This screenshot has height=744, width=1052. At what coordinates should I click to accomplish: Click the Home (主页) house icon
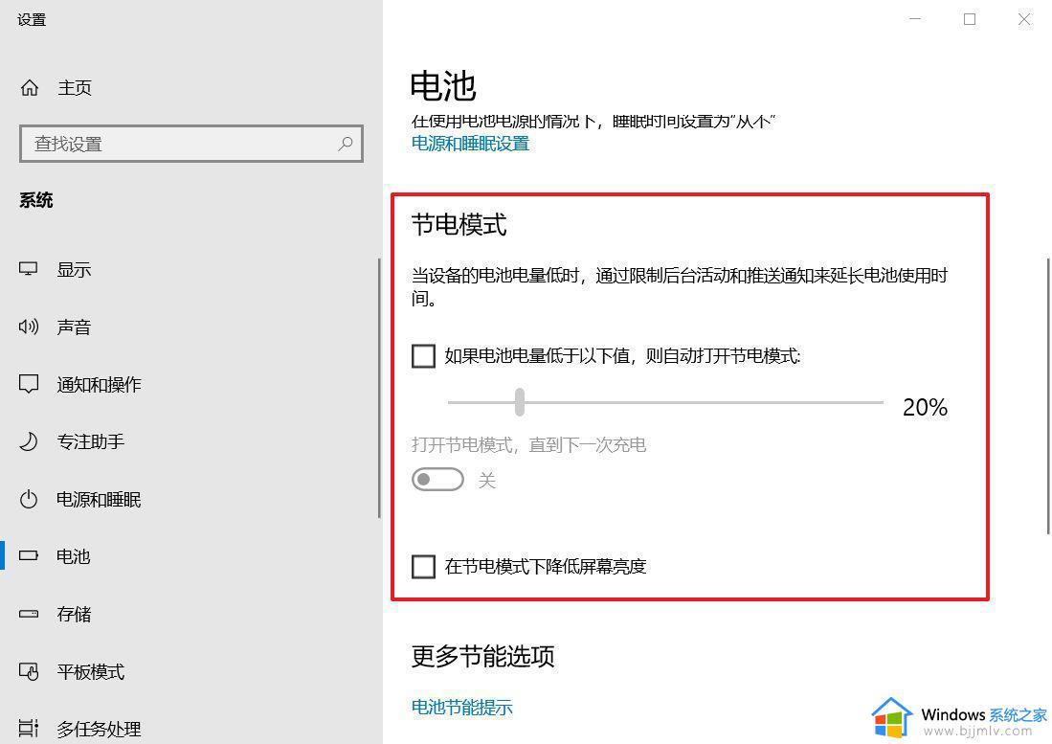[x=30, y=88]
